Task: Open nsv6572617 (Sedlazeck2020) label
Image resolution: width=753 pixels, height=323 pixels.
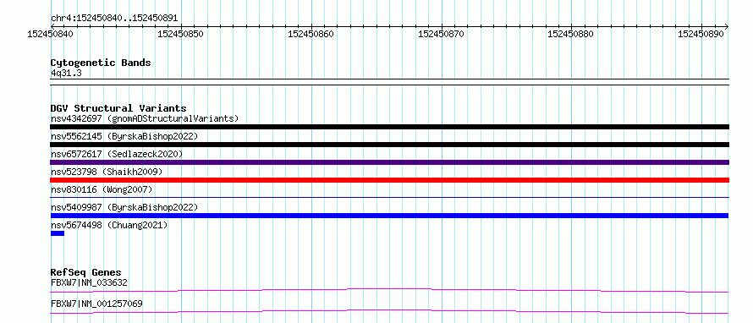Action: (x=117, y=154)
